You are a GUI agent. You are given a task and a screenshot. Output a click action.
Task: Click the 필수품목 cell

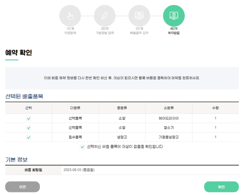click(75, 137)
